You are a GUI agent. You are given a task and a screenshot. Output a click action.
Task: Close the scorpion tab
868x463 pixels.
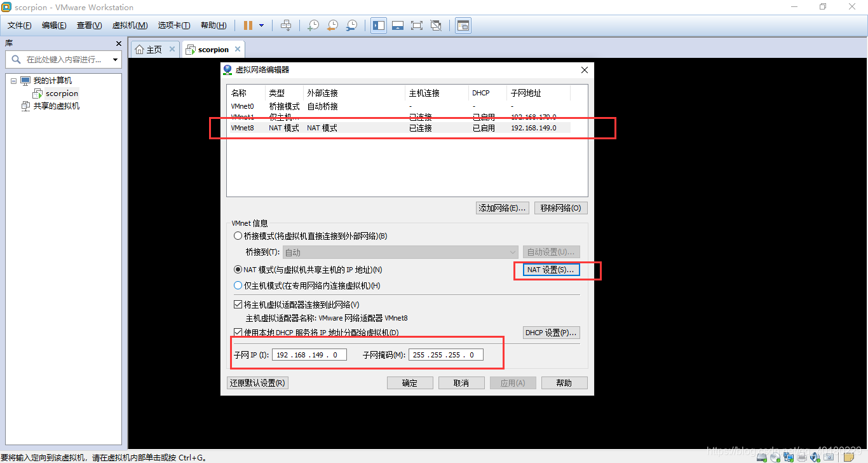pos(238,49)
